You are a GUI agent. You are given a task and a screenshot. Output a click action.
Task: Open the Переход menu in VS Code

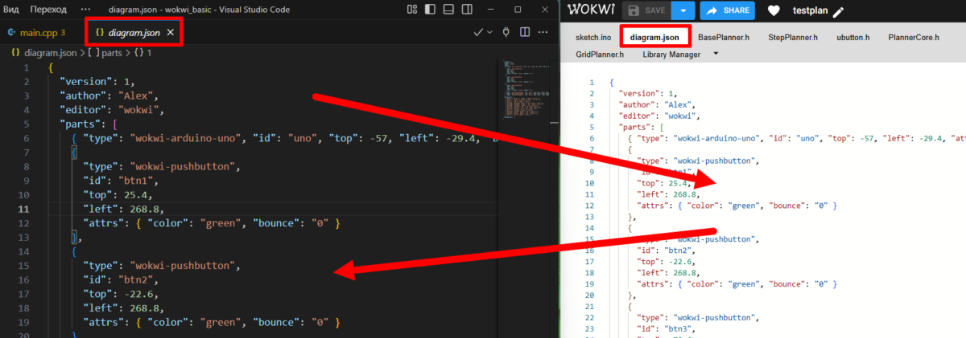click(48, 10)
